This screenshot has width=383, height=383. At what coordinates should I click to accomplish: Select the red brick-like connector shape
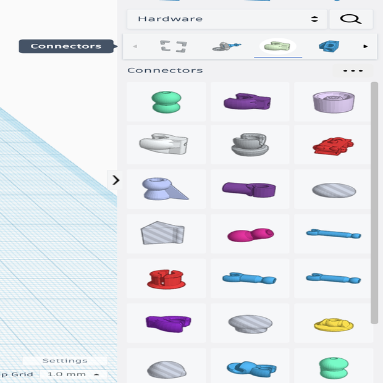(x=333, y=146)
